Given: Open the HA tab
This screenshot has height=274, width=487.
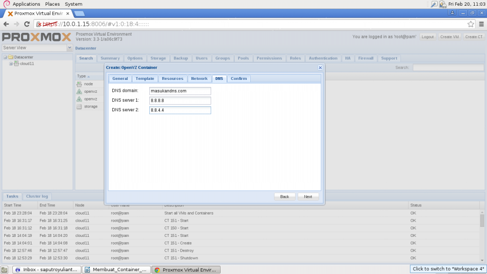Looking at the screenshot, I should 348,59.
